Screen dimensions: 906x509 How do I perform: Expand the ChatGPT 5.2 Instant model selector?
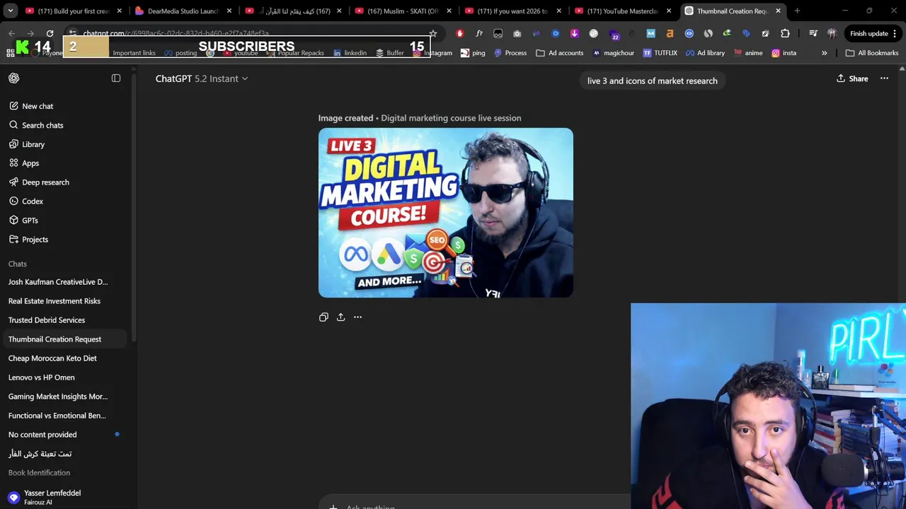(202, 78)
